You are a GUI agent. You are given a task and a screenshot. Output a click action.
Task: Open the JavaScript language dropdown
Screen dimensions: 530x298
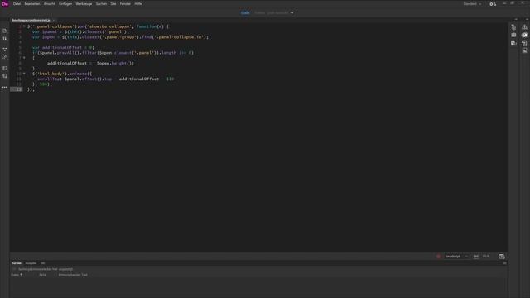[x=456, y=257]
